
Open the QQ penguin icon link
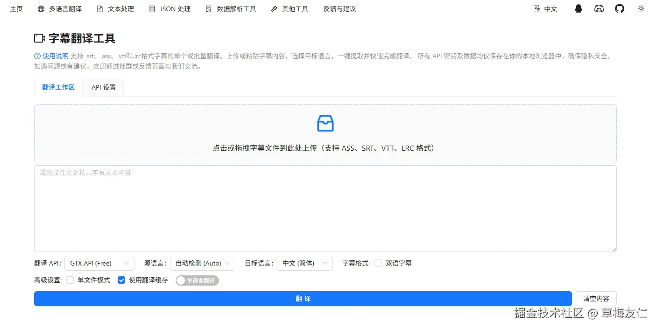[x=579, y=8]
